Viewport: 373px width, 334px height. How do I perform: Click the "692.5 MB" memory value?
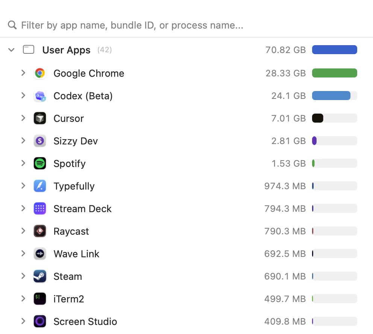[x=285, y=254]
